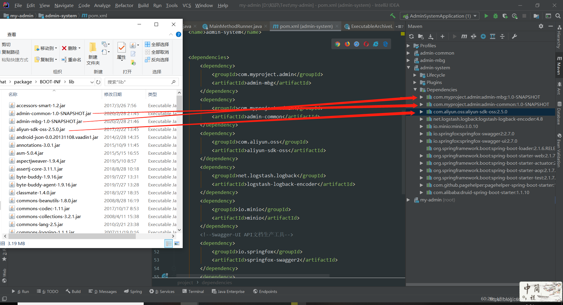The width and height of the screenshot is (563, 305).
Task: Open the Copy To (复制到) dropdown
Action: pos(46,60)
